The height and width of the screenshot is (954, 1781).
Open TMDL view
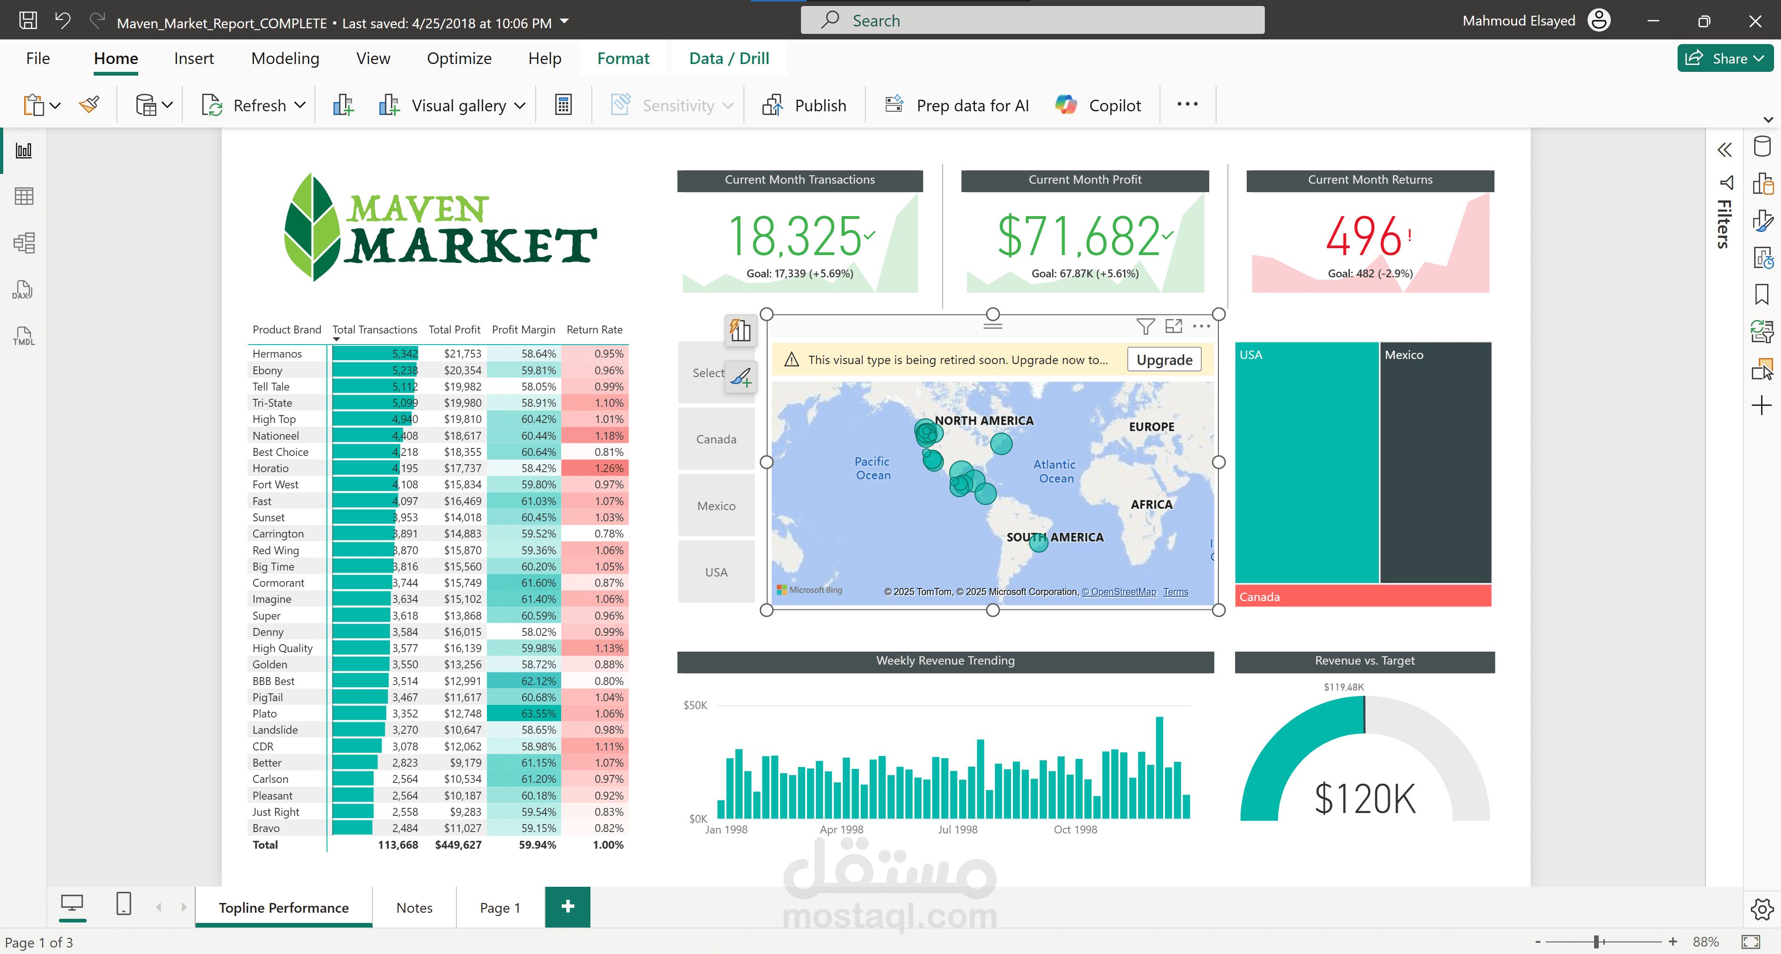pos(24,336)
